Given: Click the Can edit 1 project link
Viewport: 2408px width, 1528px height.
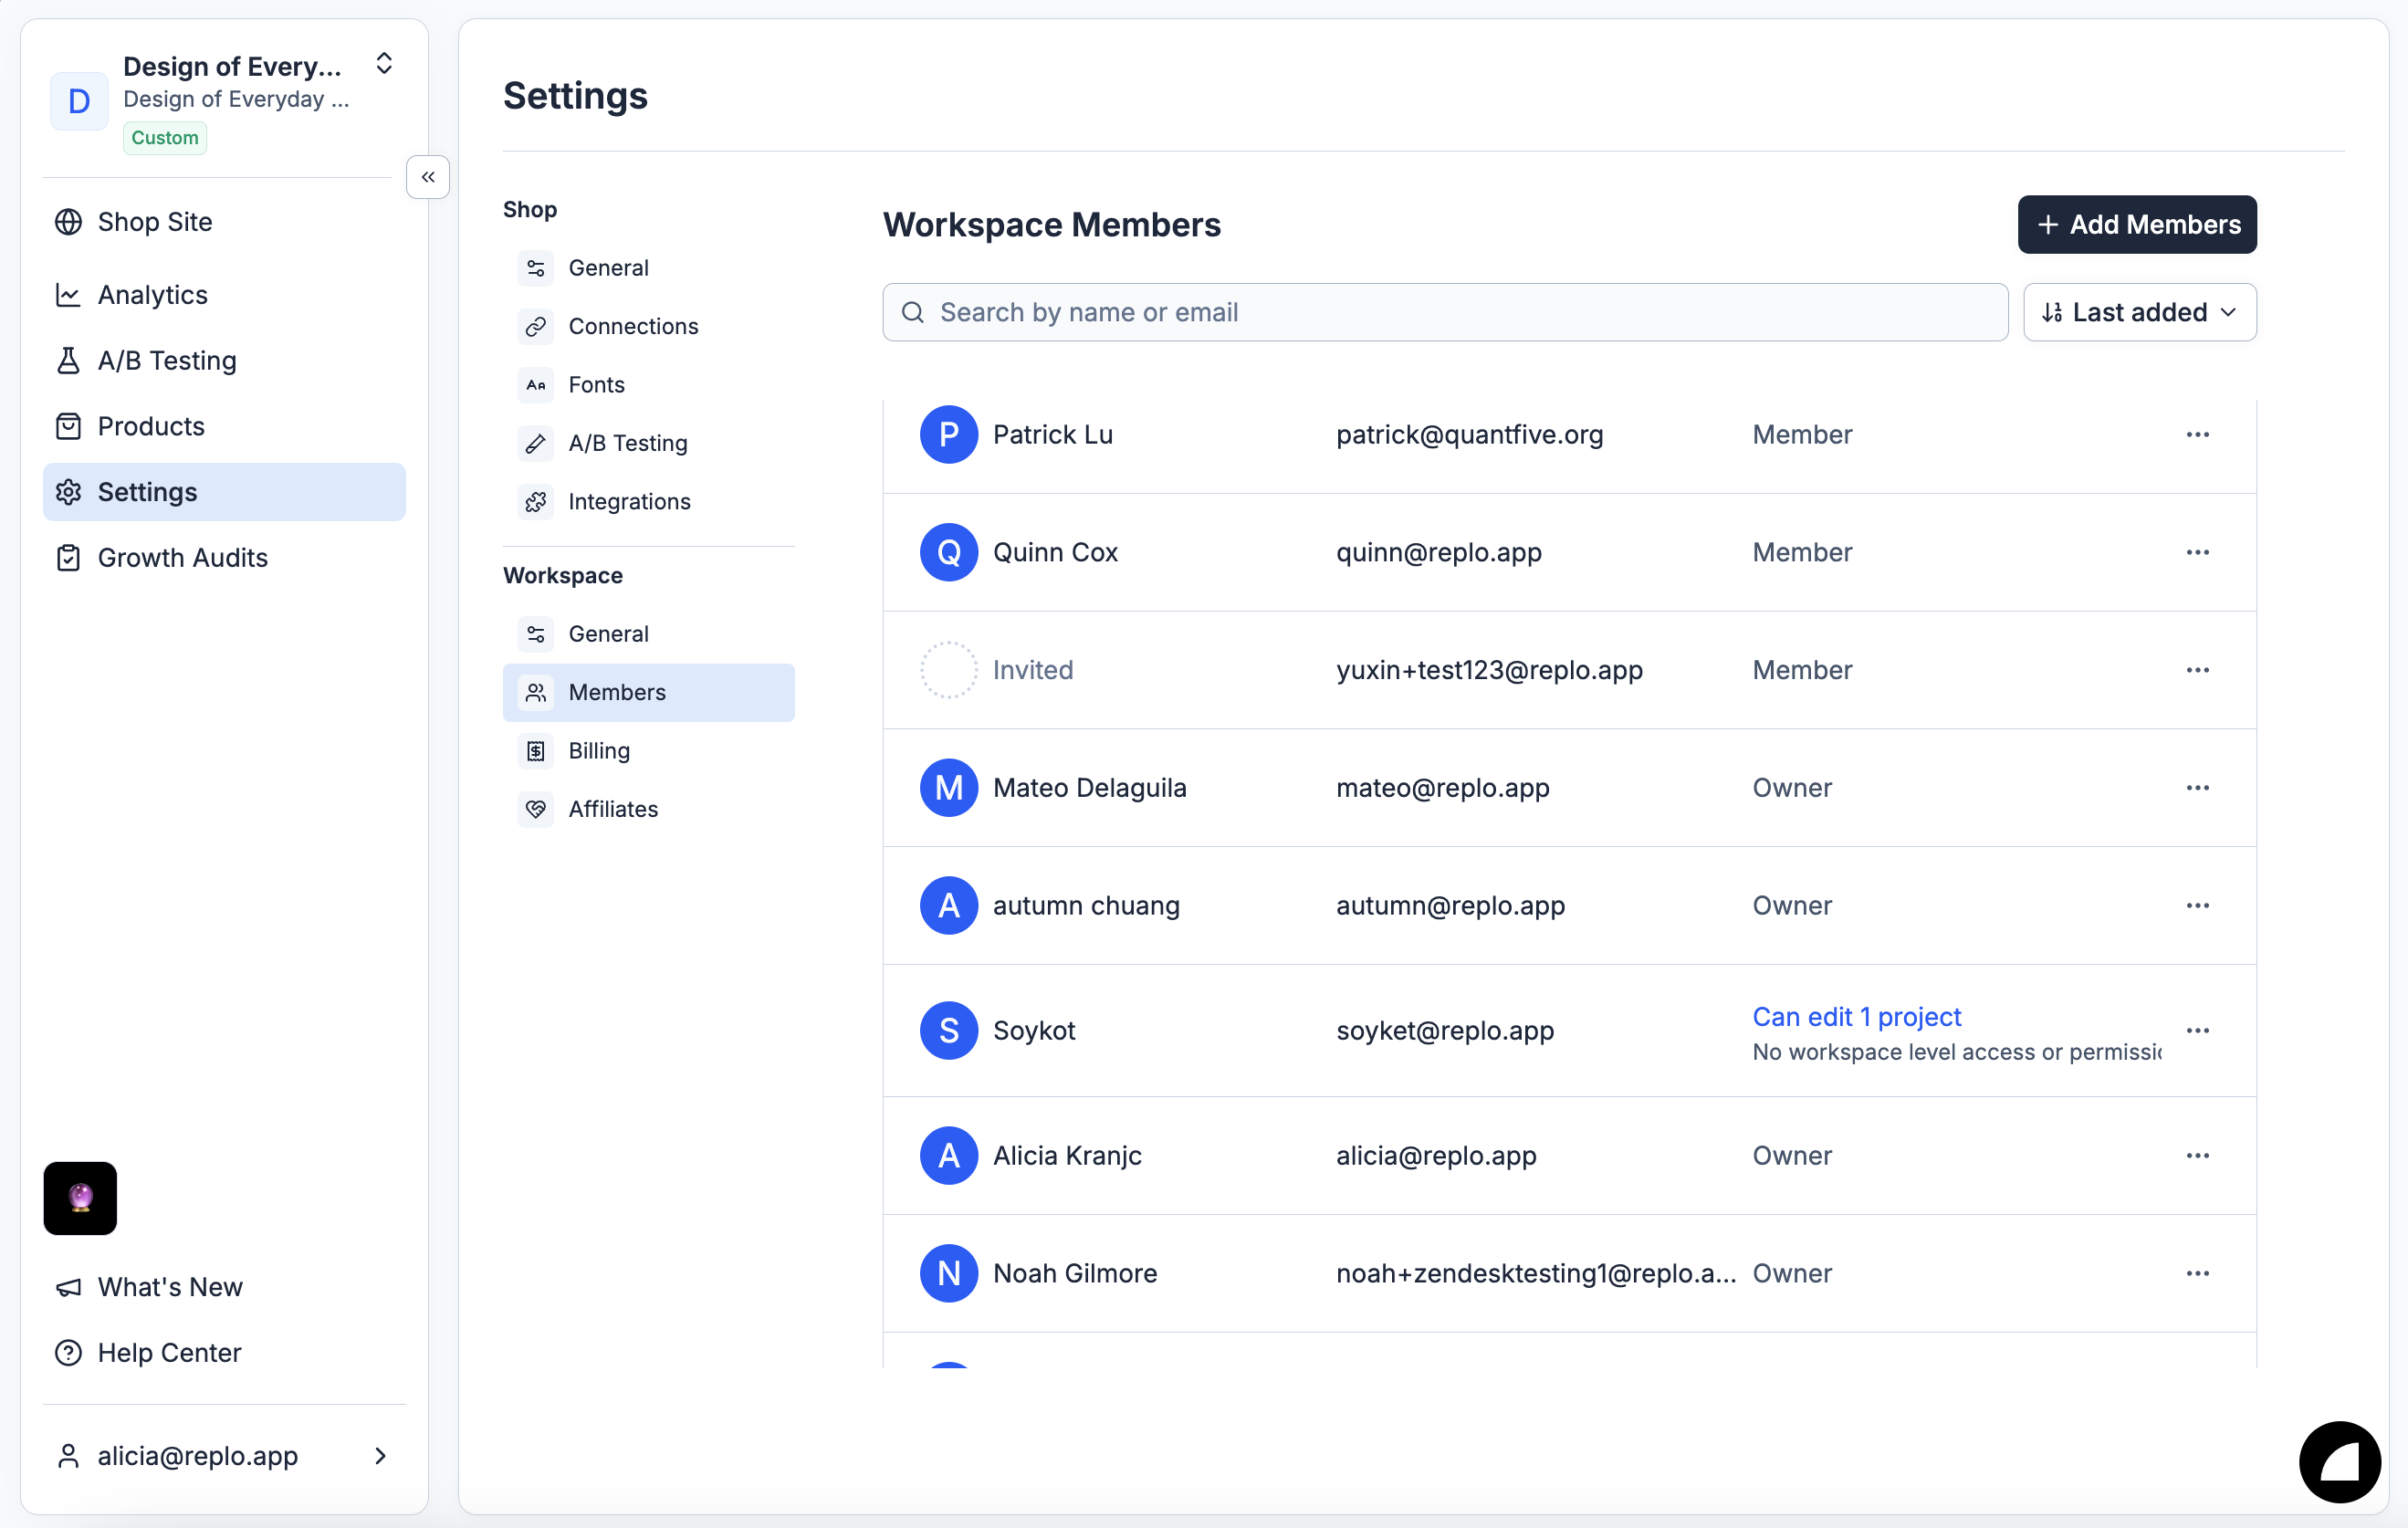Looking at the screenshot, I should (1856, 1016).
